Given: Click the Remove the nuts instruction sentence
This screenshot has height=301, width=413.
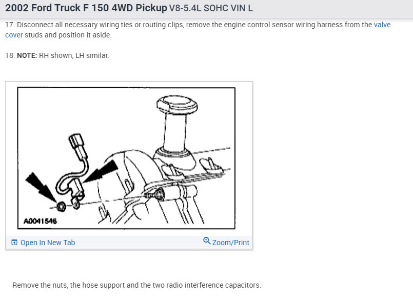Looking at the screenshot, I should tap(136, 285).
